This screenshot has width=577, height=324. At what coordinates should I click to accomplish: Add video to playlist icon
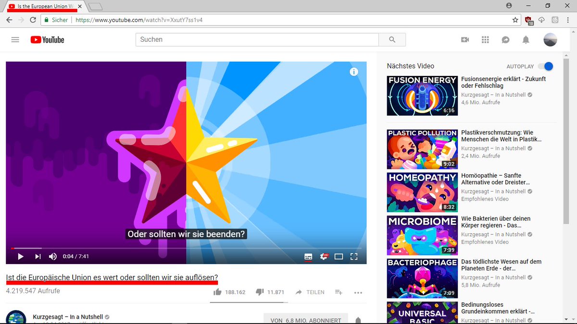click(339, 292)
